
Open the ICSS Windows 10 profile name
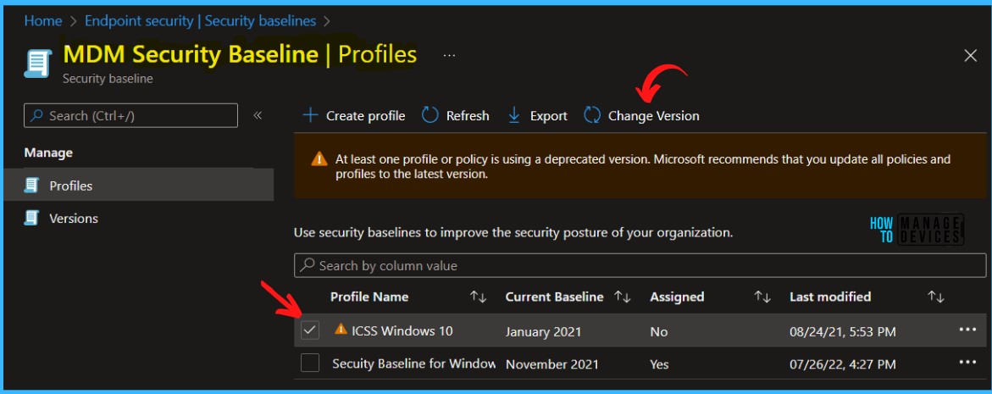coord(402,330)
